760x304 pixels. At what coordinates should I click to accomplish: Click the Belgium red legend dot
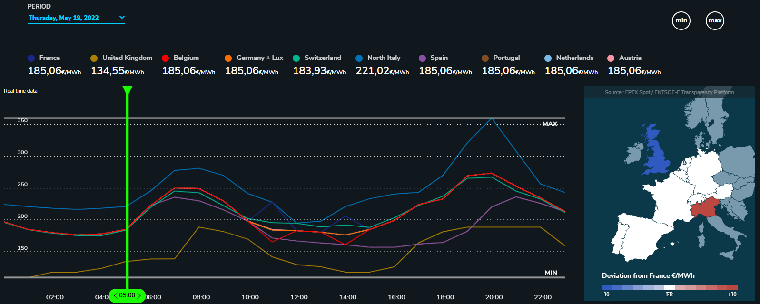[x=166, y=58]
